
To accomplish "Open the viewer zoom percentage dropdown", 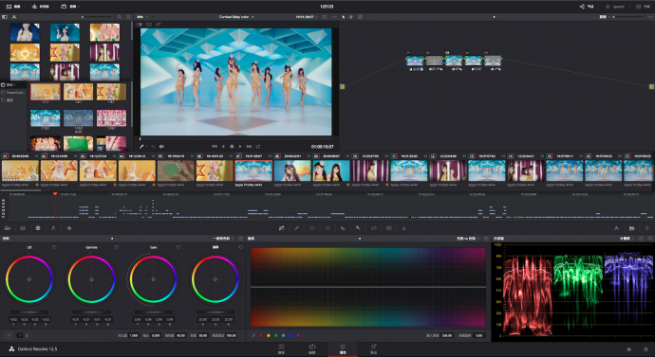I will click(x=143, y=17).
